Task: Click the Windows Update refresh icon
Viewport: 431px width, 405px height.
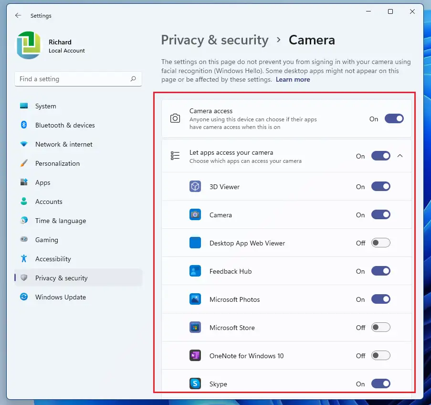Action: coord(24,297)
